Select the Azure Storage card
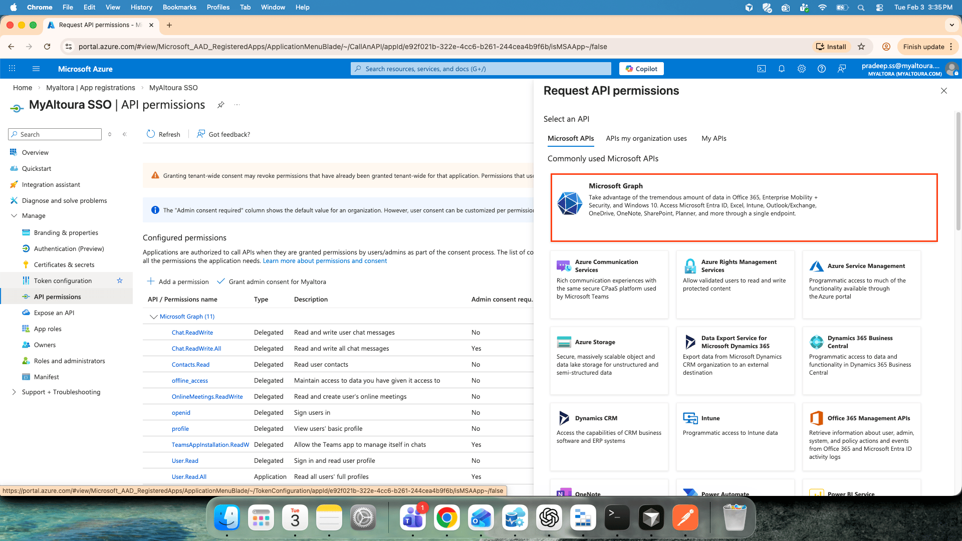 point(609,361)
